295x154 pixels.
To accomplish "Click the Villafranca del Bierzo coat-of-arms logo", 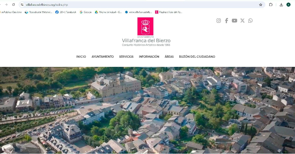I will (x=145, y=26).
